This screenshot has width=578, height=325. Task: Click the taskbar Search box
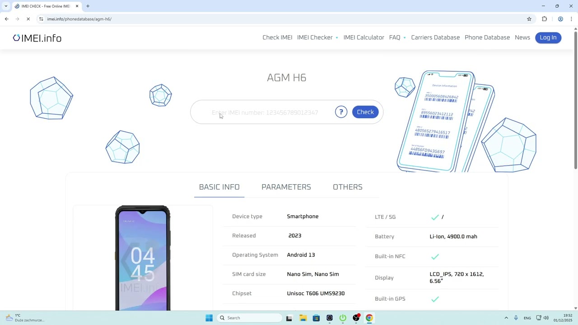click(249, 318)
